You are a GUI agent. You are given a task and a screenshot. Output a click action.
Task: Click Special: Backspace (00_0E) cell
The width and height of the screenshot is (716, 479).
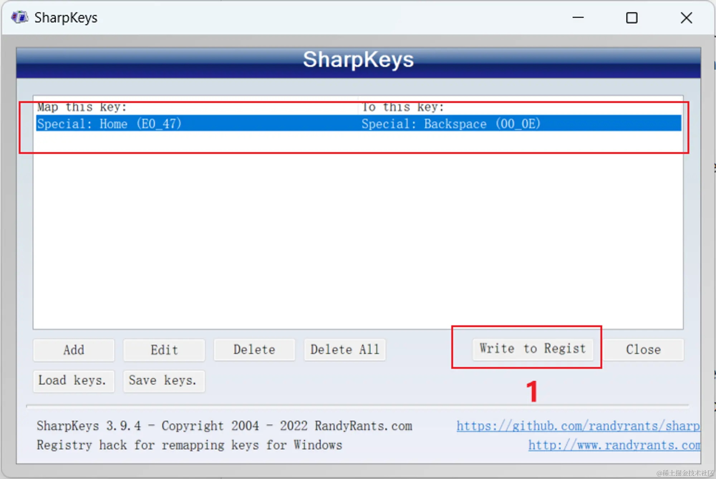pyautogui.click(x=450, y=124)
